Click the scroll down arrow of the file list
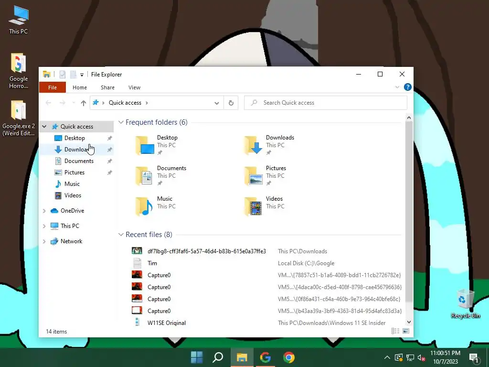 click(409, 322)
